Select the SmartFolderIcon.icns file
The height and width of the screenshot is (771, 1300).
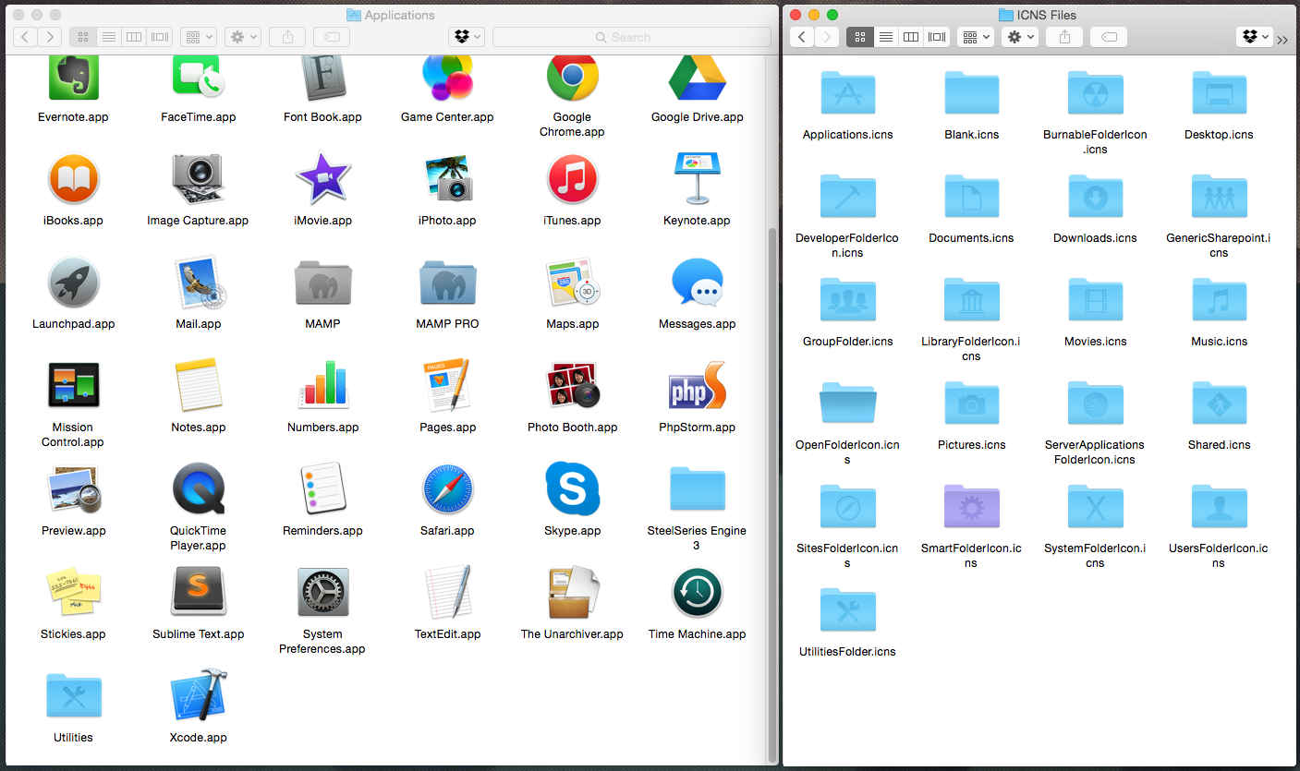pos(971,506)
